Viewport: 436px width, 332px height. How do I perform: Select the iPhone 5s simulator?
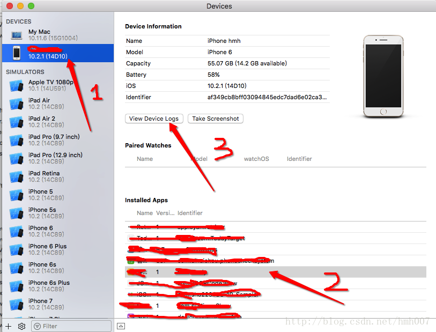pos(58,213)
